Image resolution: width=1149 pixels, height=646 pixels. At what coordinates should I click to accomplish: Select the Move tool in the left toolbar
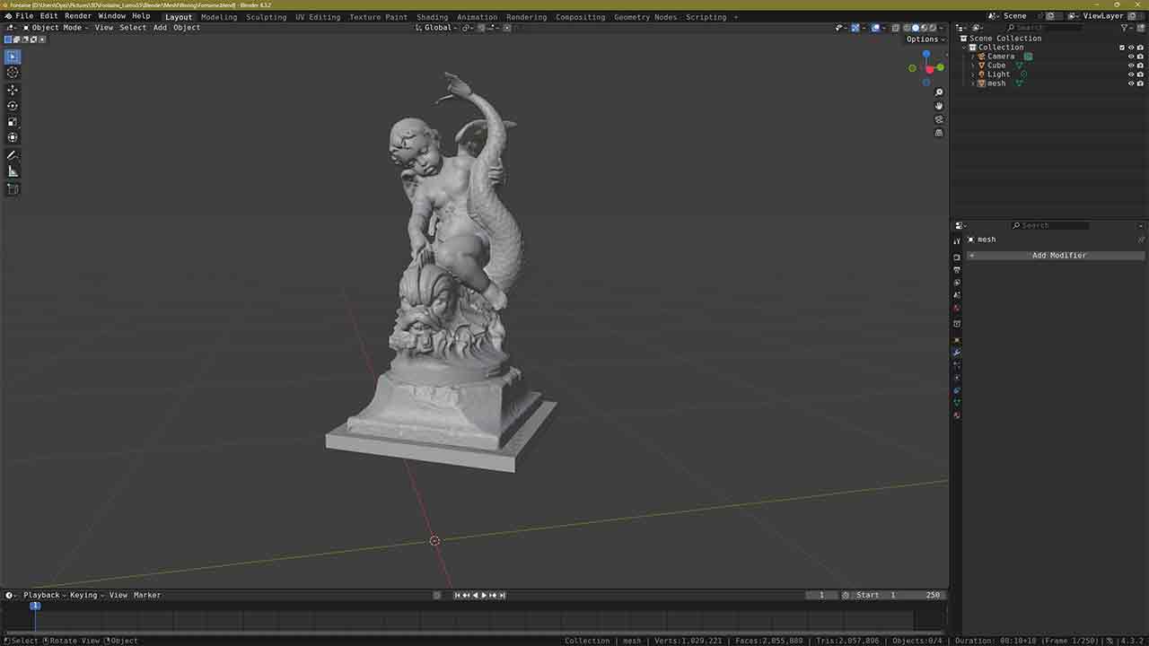coord(13,90)
